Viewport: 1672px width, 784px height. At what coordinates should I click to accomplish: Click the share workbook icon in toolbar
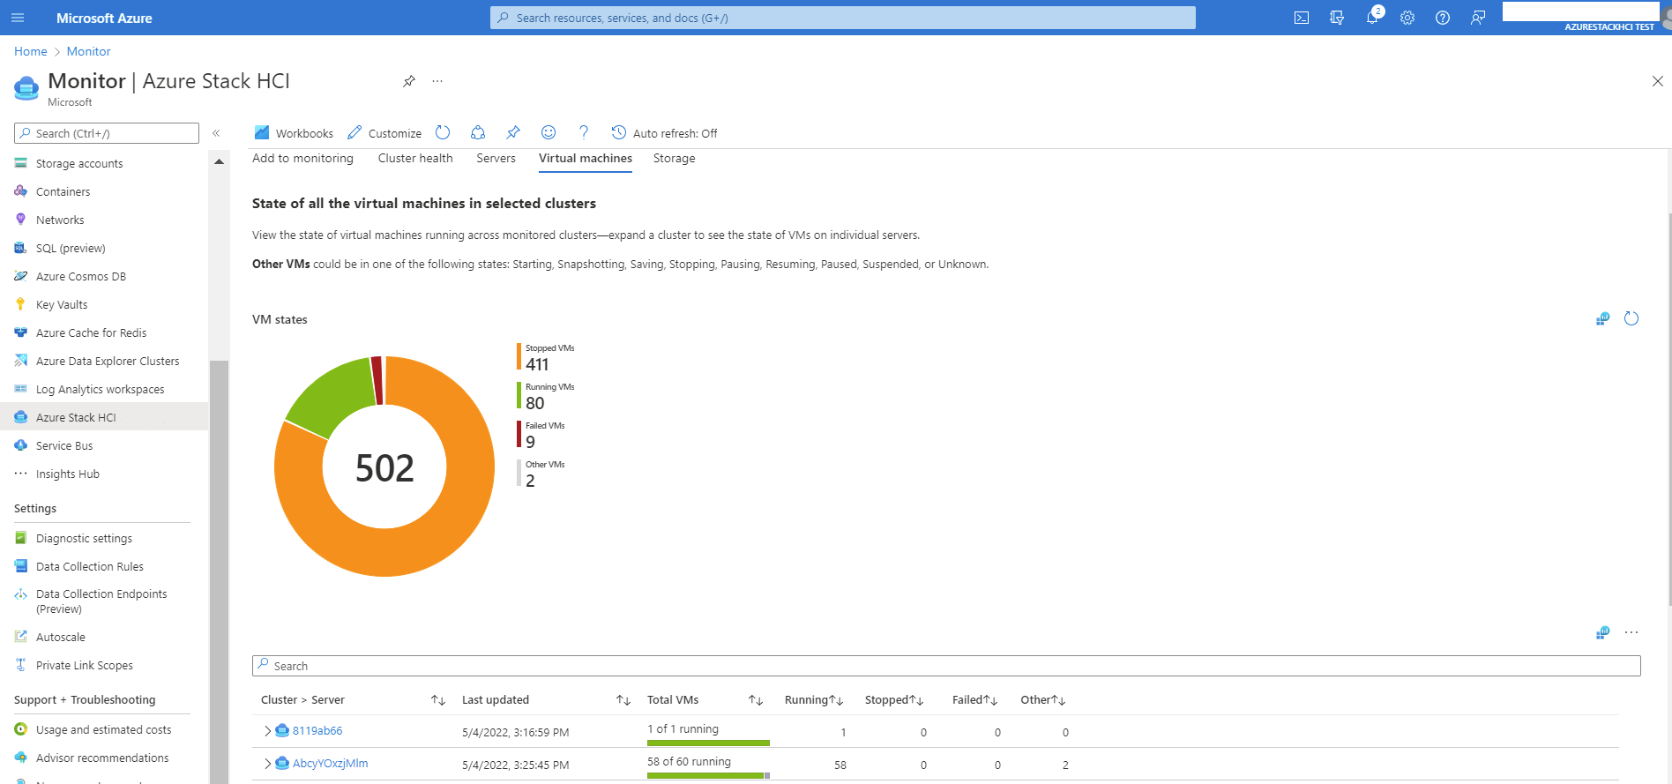[x=478, y=132]
